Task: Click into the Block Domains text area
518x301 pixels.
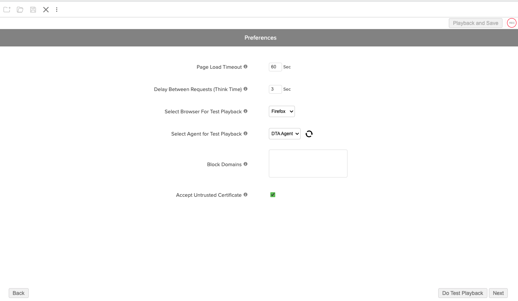Action: point(308,164)
